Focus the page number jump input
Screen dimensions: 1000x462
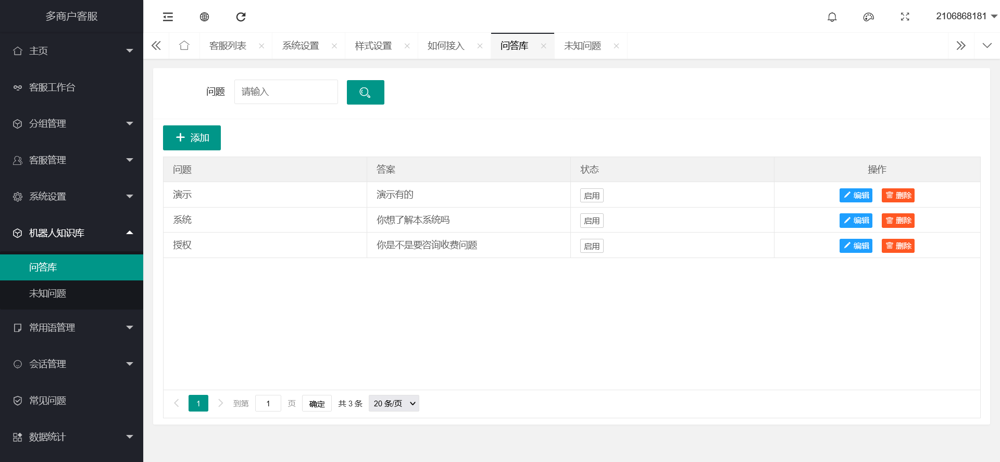[268, 403]
